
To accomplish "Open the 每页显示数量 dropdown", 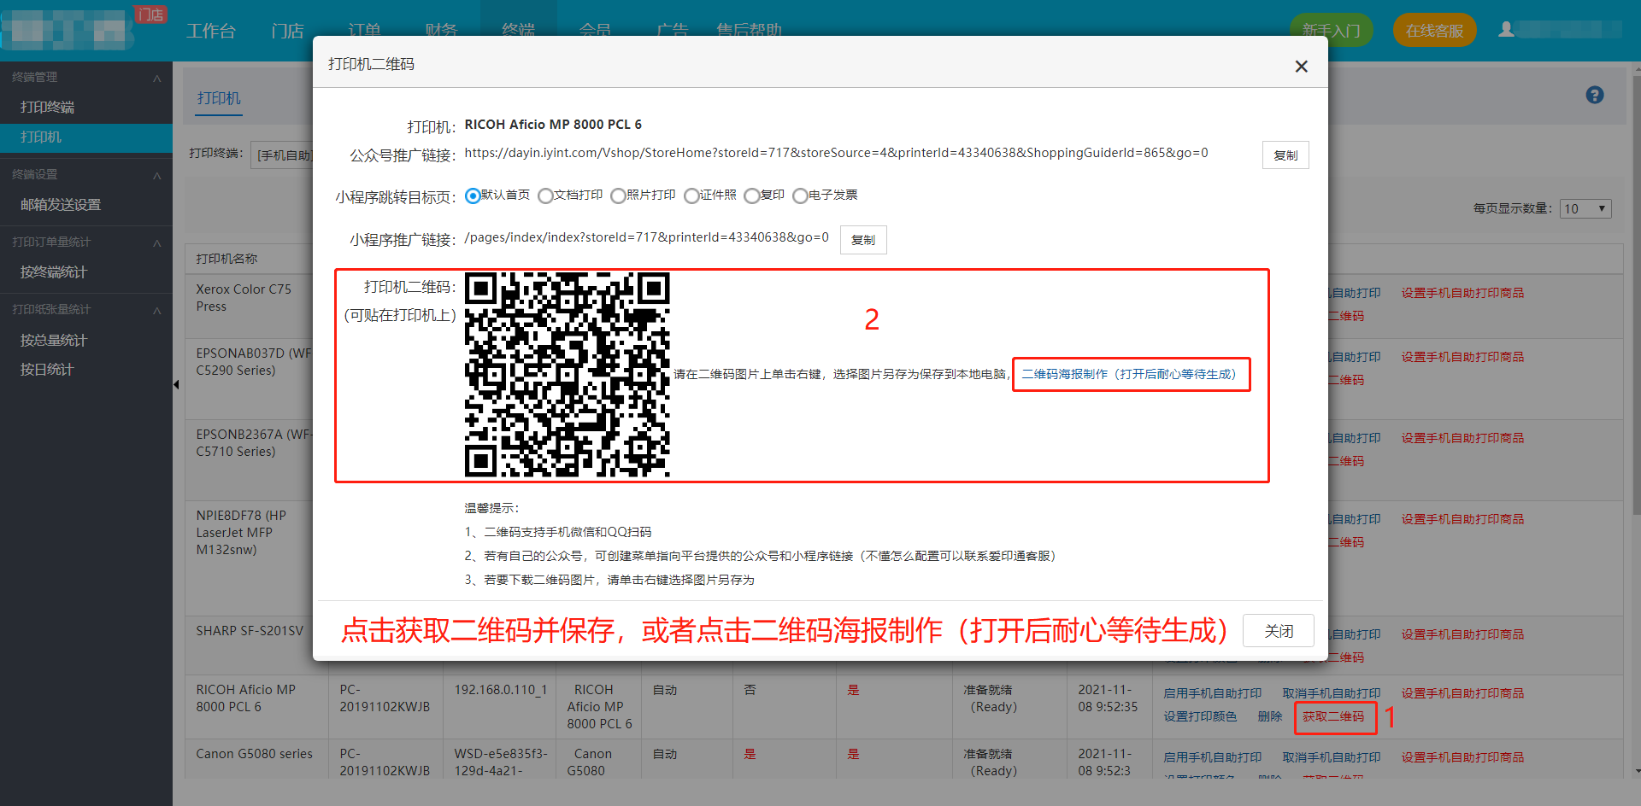I will tap(1585, 208).
